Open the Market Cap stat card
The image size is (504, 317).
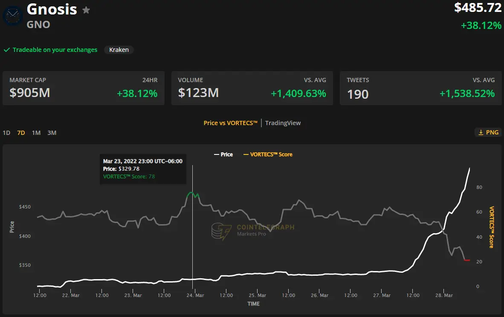pyautogui.click(x=84, y=88)
